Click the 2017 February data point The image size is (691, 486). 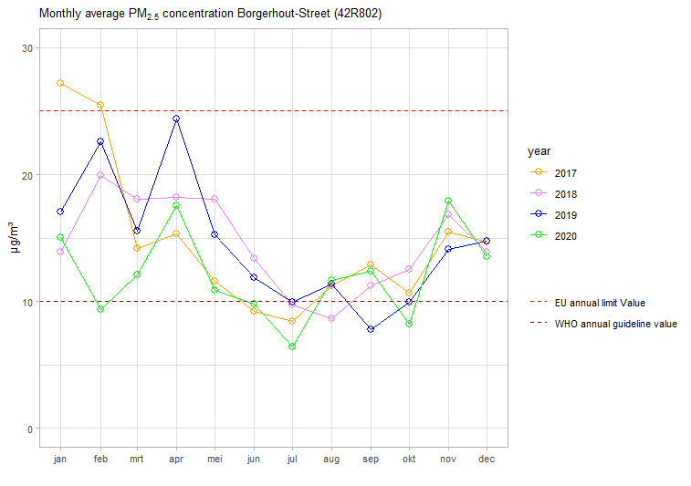(x=99, y=105)
